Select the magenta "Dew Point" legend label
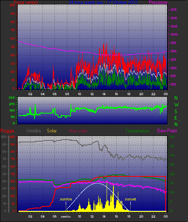The width and height of the screenshot is (188, 222). pyautogui.click(x=167, y=131)
